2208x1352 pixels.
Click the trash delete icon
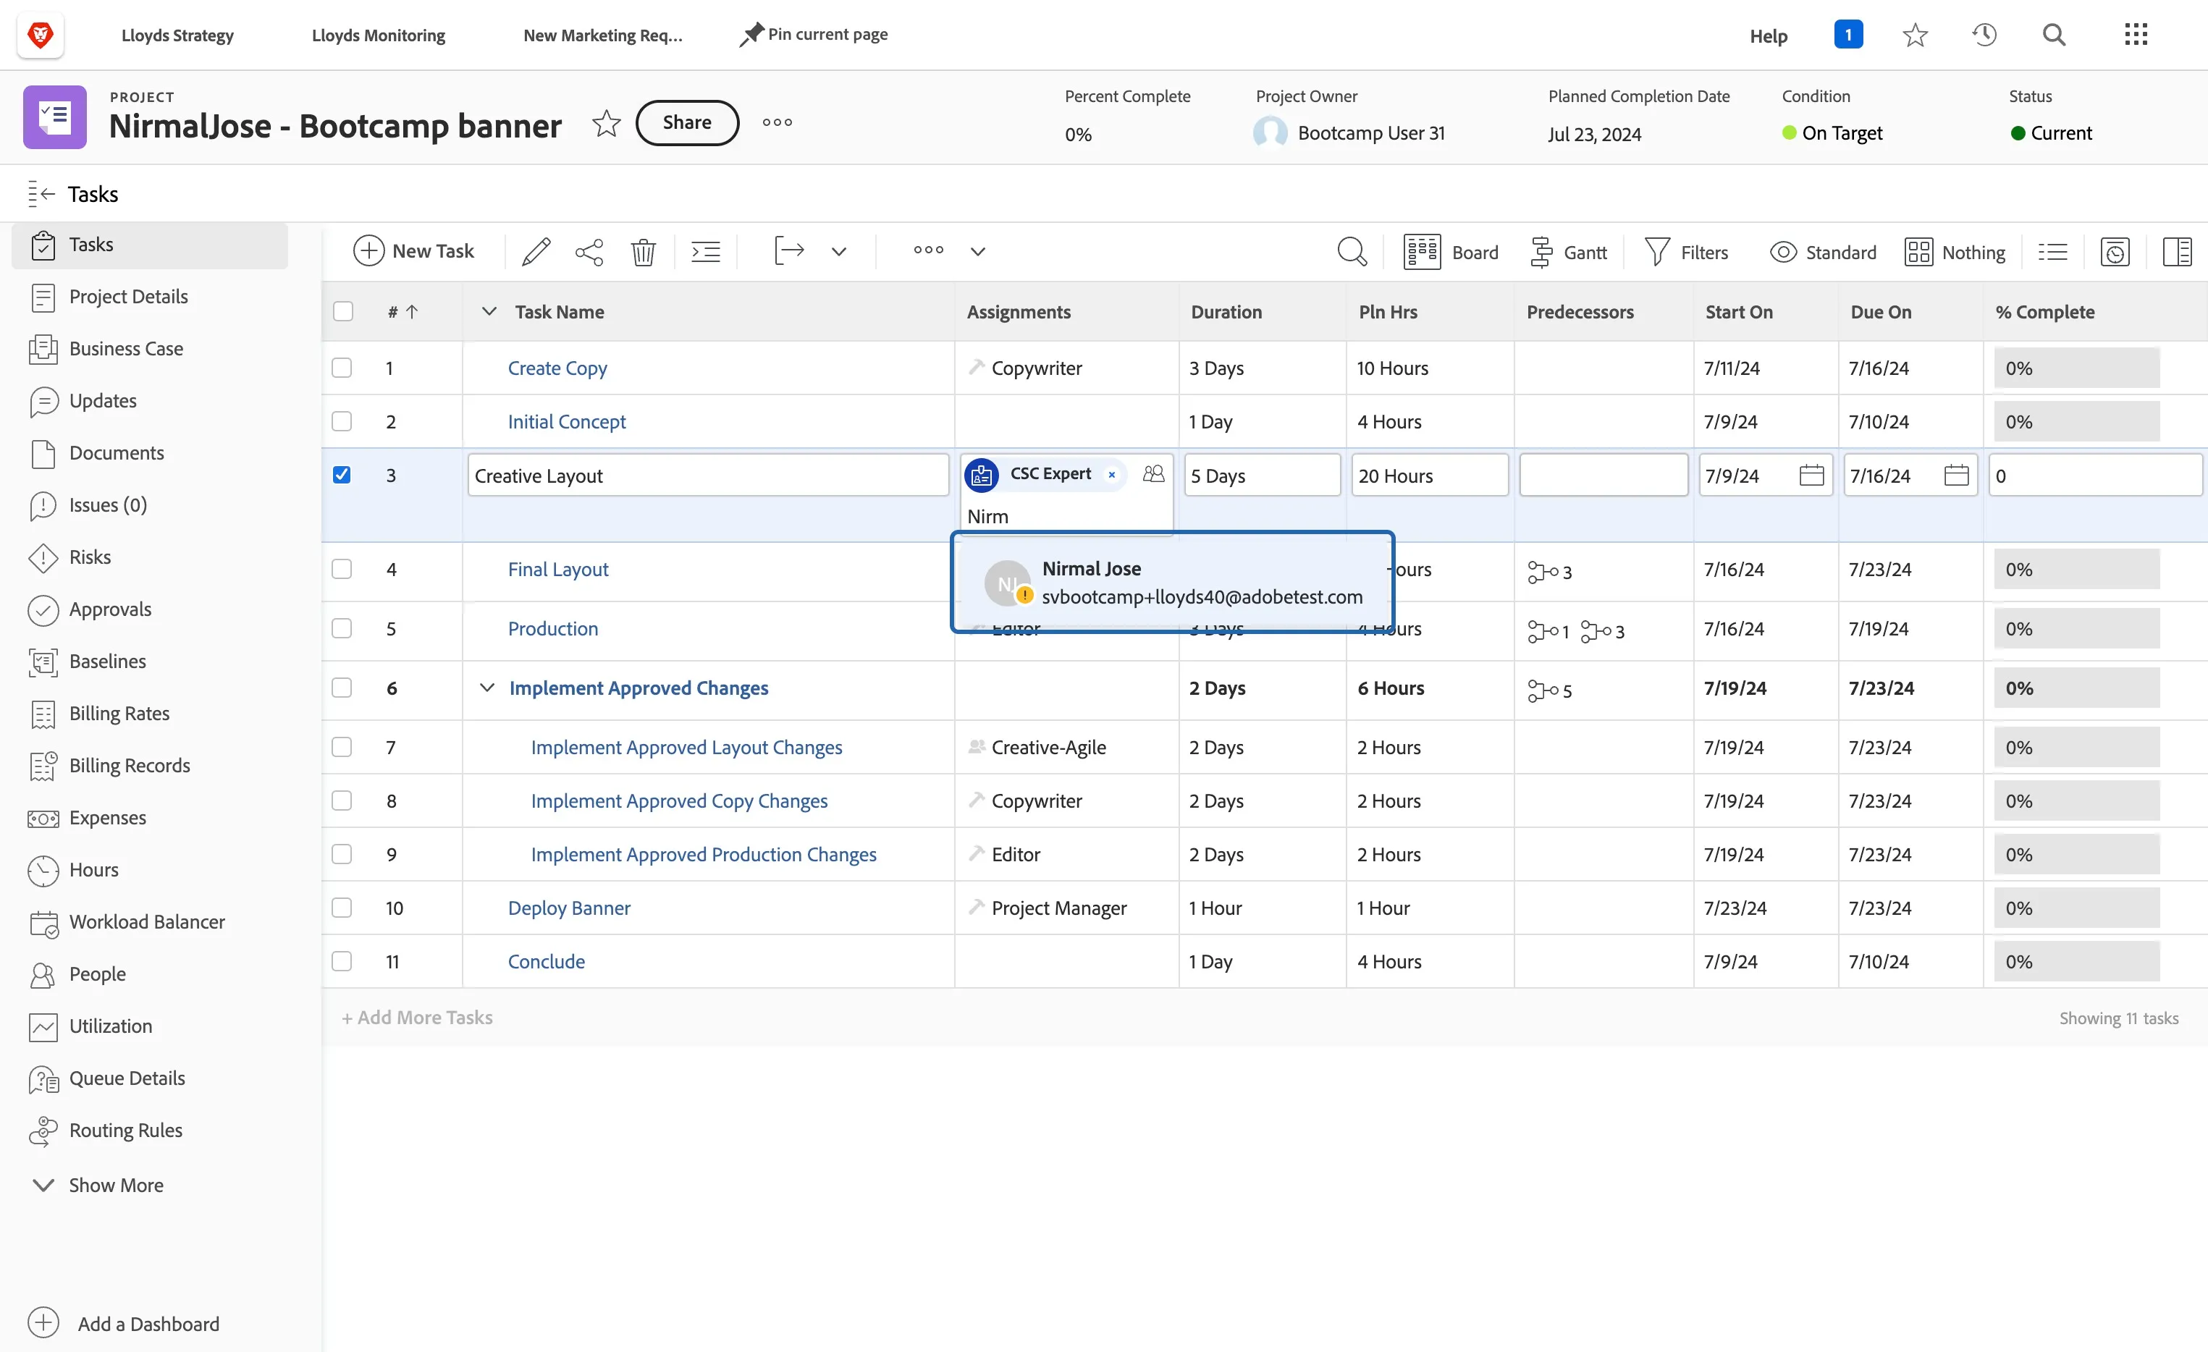643,252
